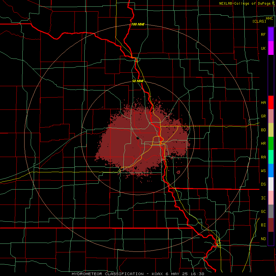Click the HR green legend swatch

[271, 144]
